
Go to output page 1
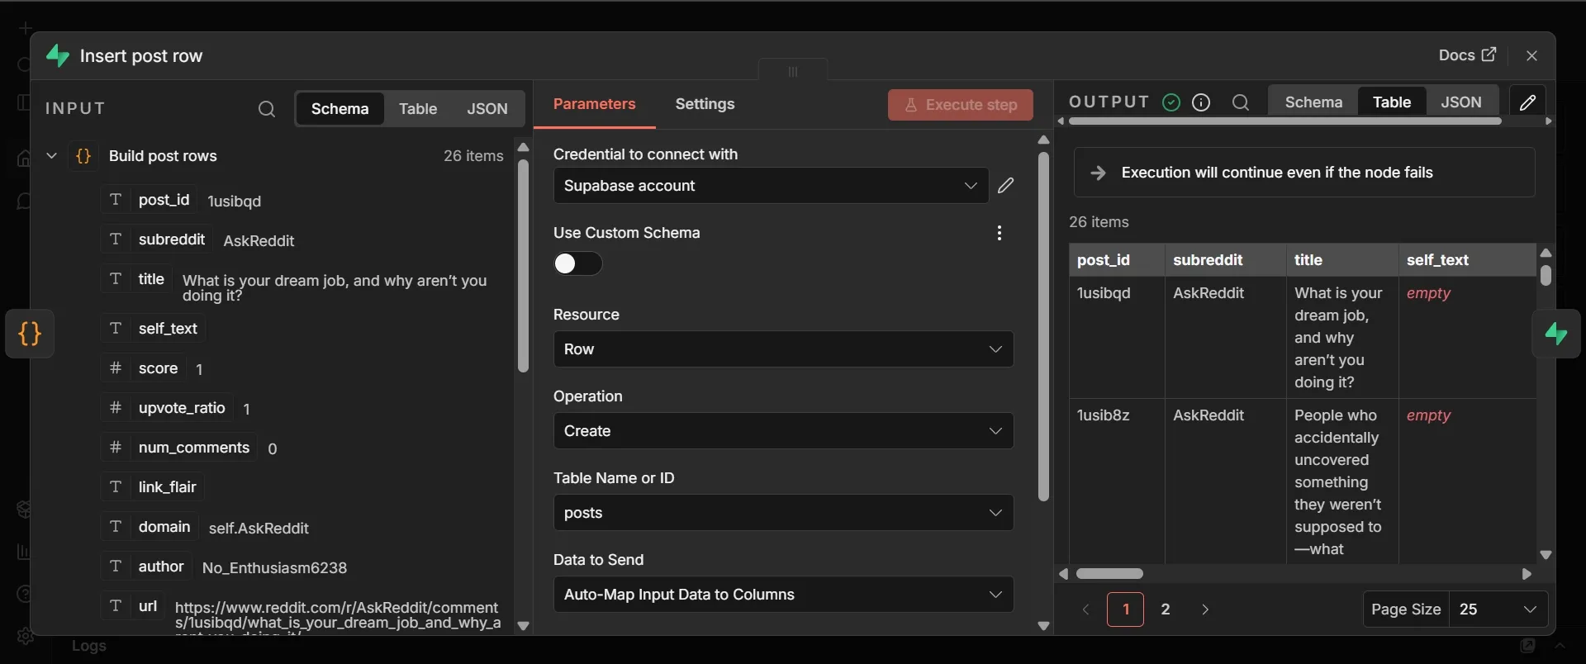[1125, 609]
